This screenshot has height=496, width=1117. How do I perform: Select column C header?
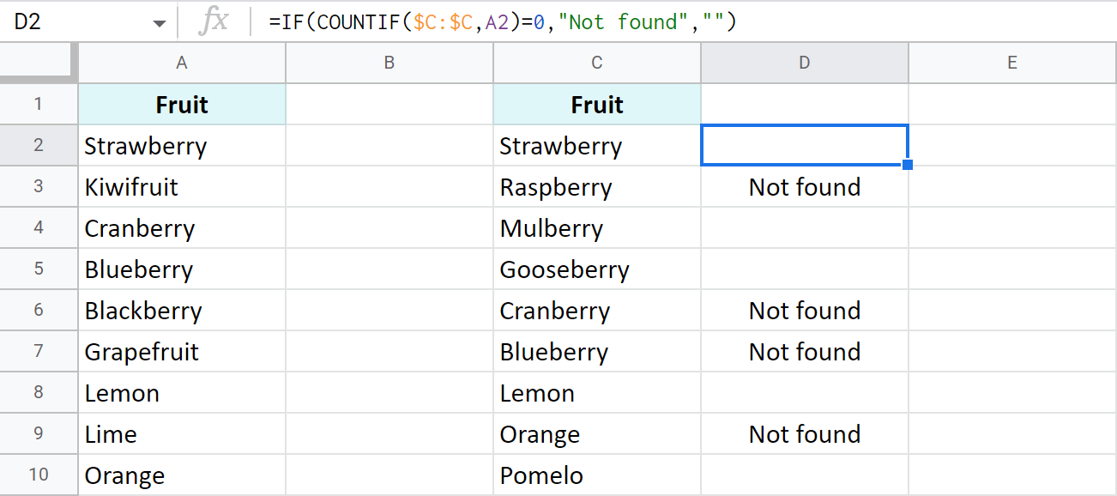coord(597,63)
